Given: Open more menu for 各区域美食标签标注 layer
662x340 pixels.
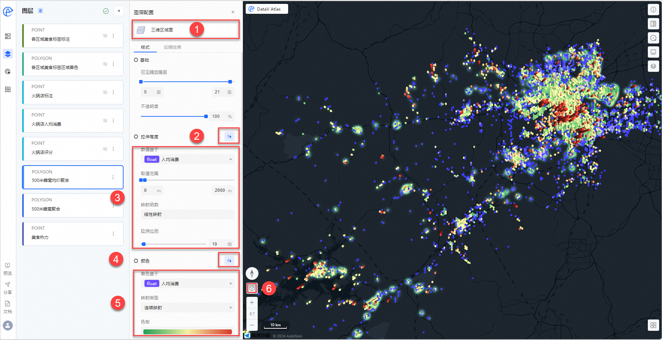Looking at the screenshot, I should [113, 36].
